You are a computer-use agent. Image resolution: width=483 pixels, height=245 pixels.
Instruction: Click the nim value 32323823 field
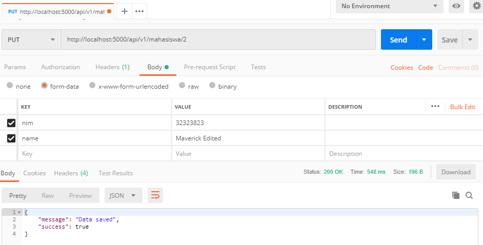(248, 123)
